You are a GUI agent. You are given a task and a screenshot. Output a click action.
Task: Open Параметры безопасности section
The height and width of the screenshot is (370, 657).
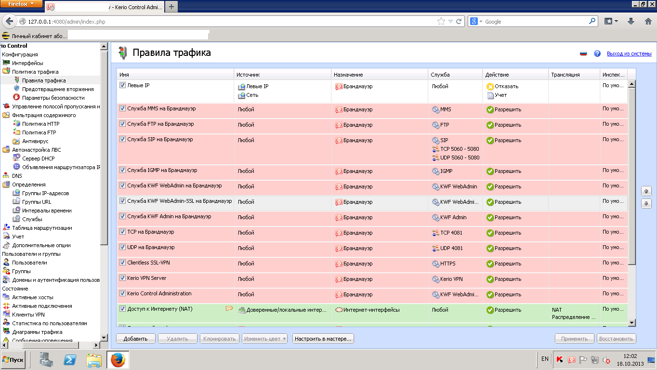[x=53, y=98]
